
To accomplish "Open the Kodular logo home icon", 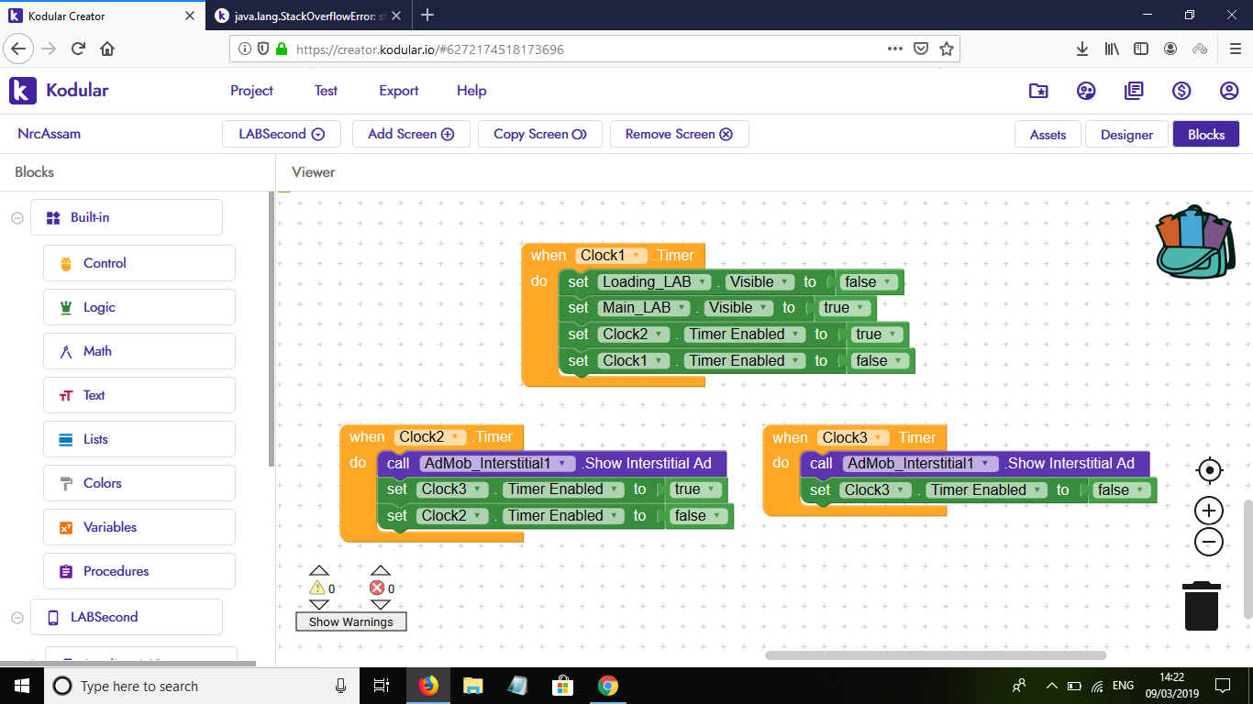I will [23, 91].
